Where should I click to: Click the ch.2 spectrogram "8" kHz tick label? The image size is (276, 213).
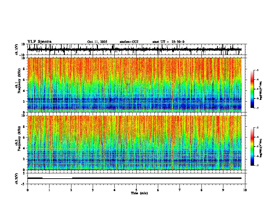tap(24, 127)
